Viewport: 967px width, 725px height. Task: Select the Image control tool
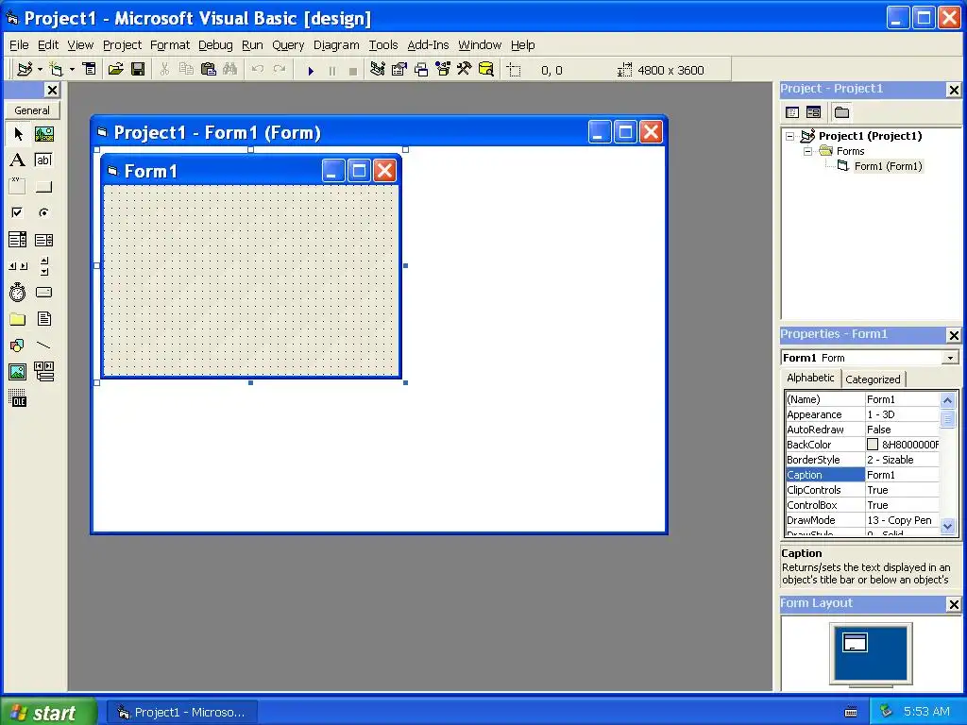pyautogui.click(x=18, y=372)
